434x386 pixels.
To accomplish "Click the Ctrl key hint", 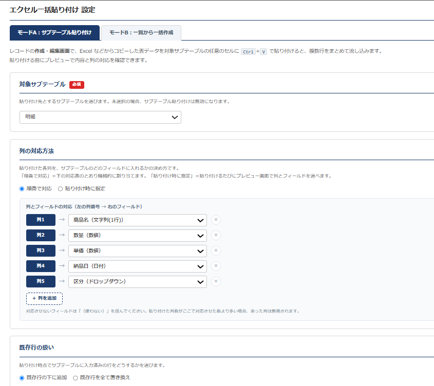I will coord(248,52).
